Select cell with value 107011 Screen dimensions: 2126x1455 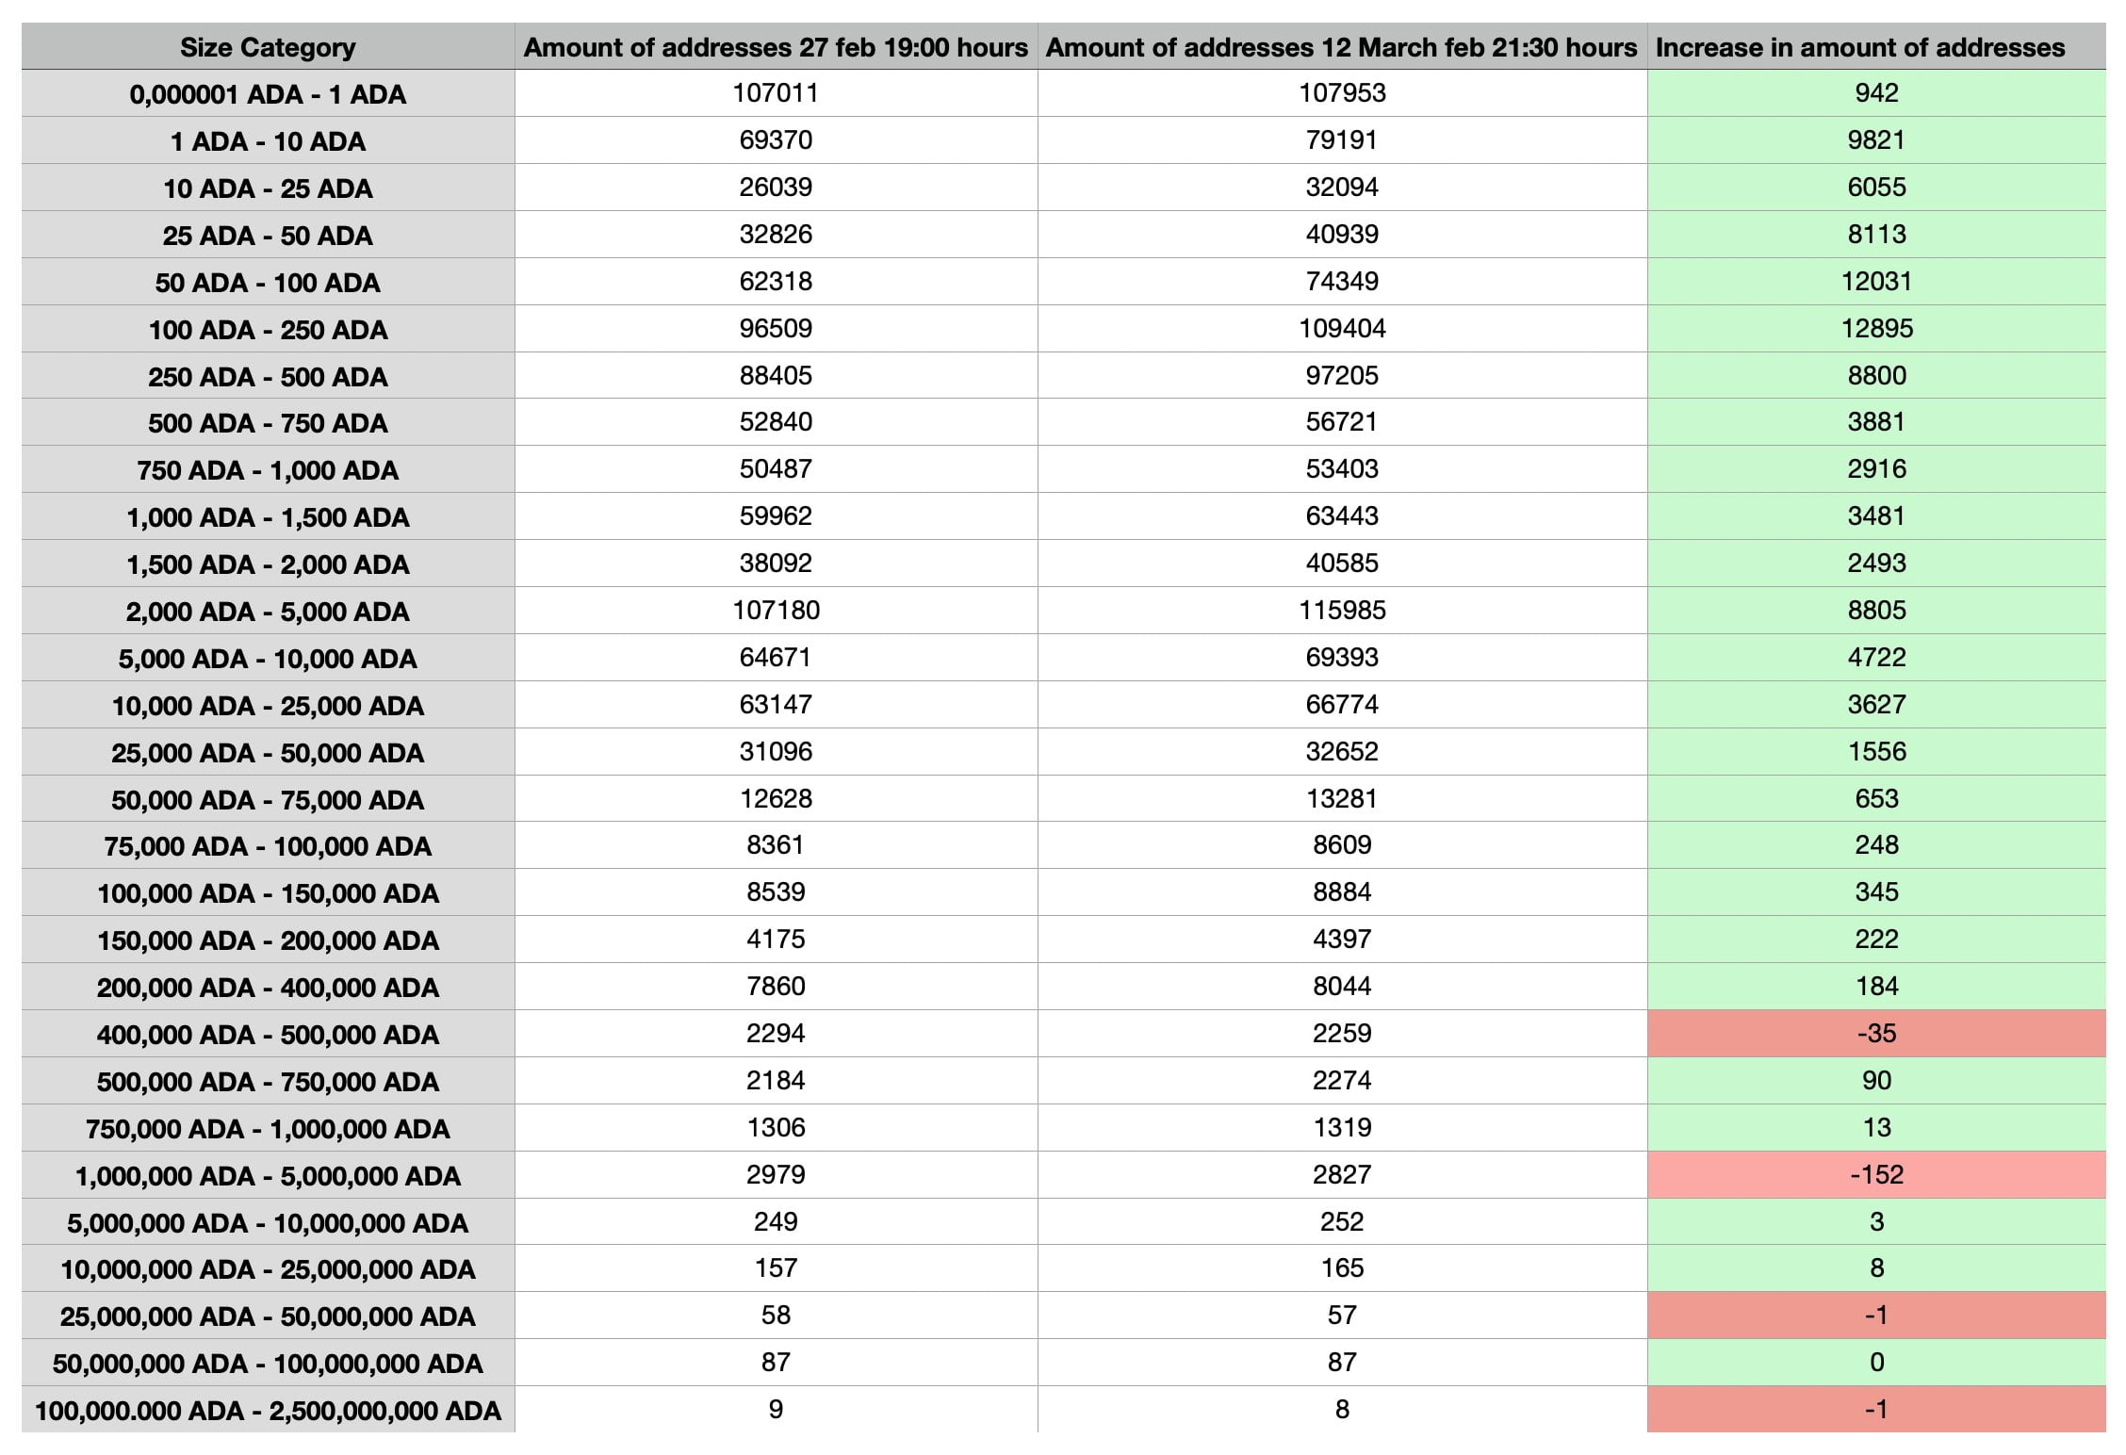pyautogui.click(x=776, y=93)
